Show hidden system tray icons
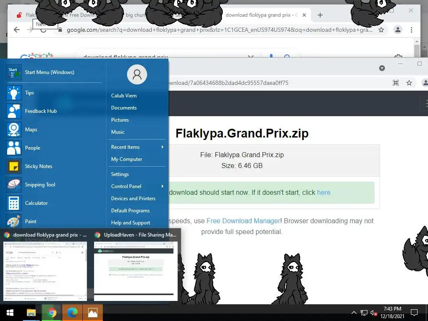The width and height of the screenshot is (428, 321). pyautogui.click(x=354, y=313)
